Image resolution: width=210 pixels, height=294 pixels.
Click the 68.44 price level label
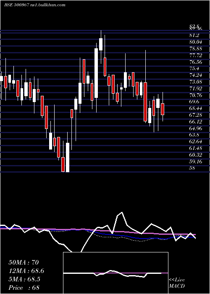click(196, 108)
